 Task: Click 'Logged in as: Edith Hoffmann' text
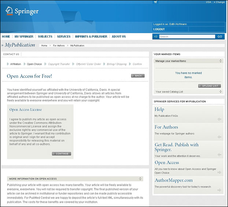point(170,24)
